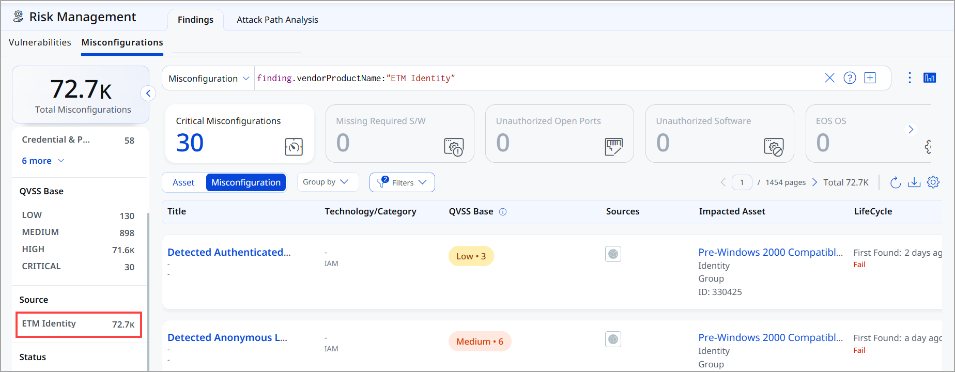Click the Unauthorized Software icon
955x372 pixels.
[774, 147]
